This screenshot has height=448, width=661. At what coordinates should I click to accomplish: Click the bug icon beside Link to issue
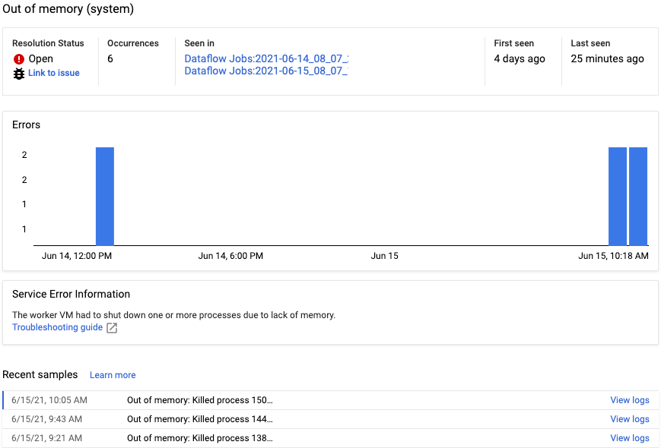tap(18, 73)
